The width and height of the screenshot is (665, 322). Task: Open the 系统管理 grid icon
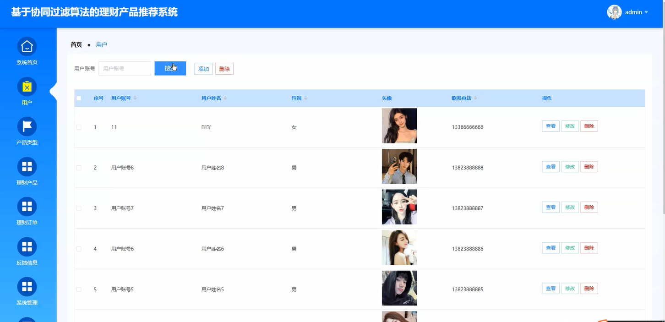(x=27, y=287)
